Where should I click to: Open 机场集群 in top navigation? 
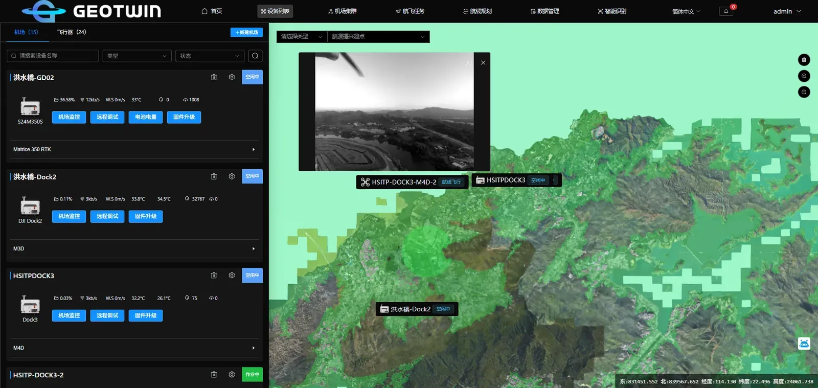pos(343,11)
